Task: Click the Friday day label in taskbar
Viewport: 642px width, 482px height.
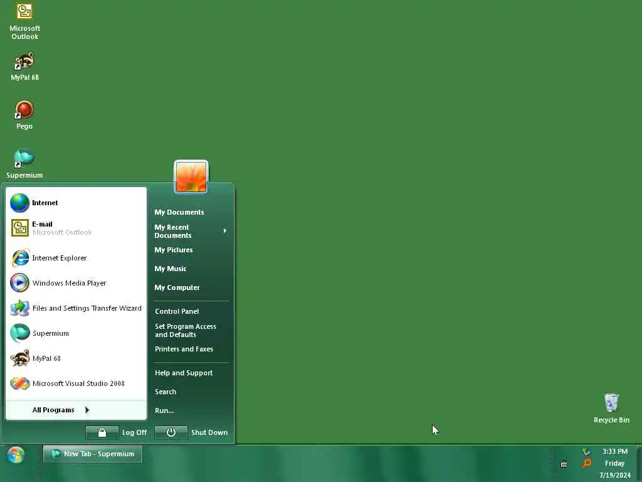Action: click(614, 464)
